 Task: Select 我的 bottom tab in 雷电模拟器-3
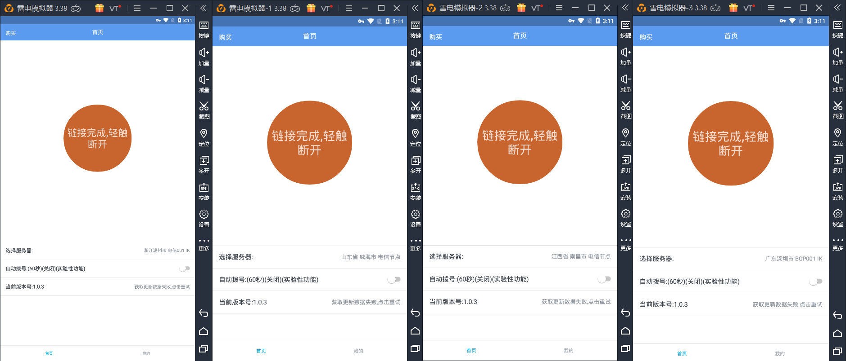coord(779,353)
